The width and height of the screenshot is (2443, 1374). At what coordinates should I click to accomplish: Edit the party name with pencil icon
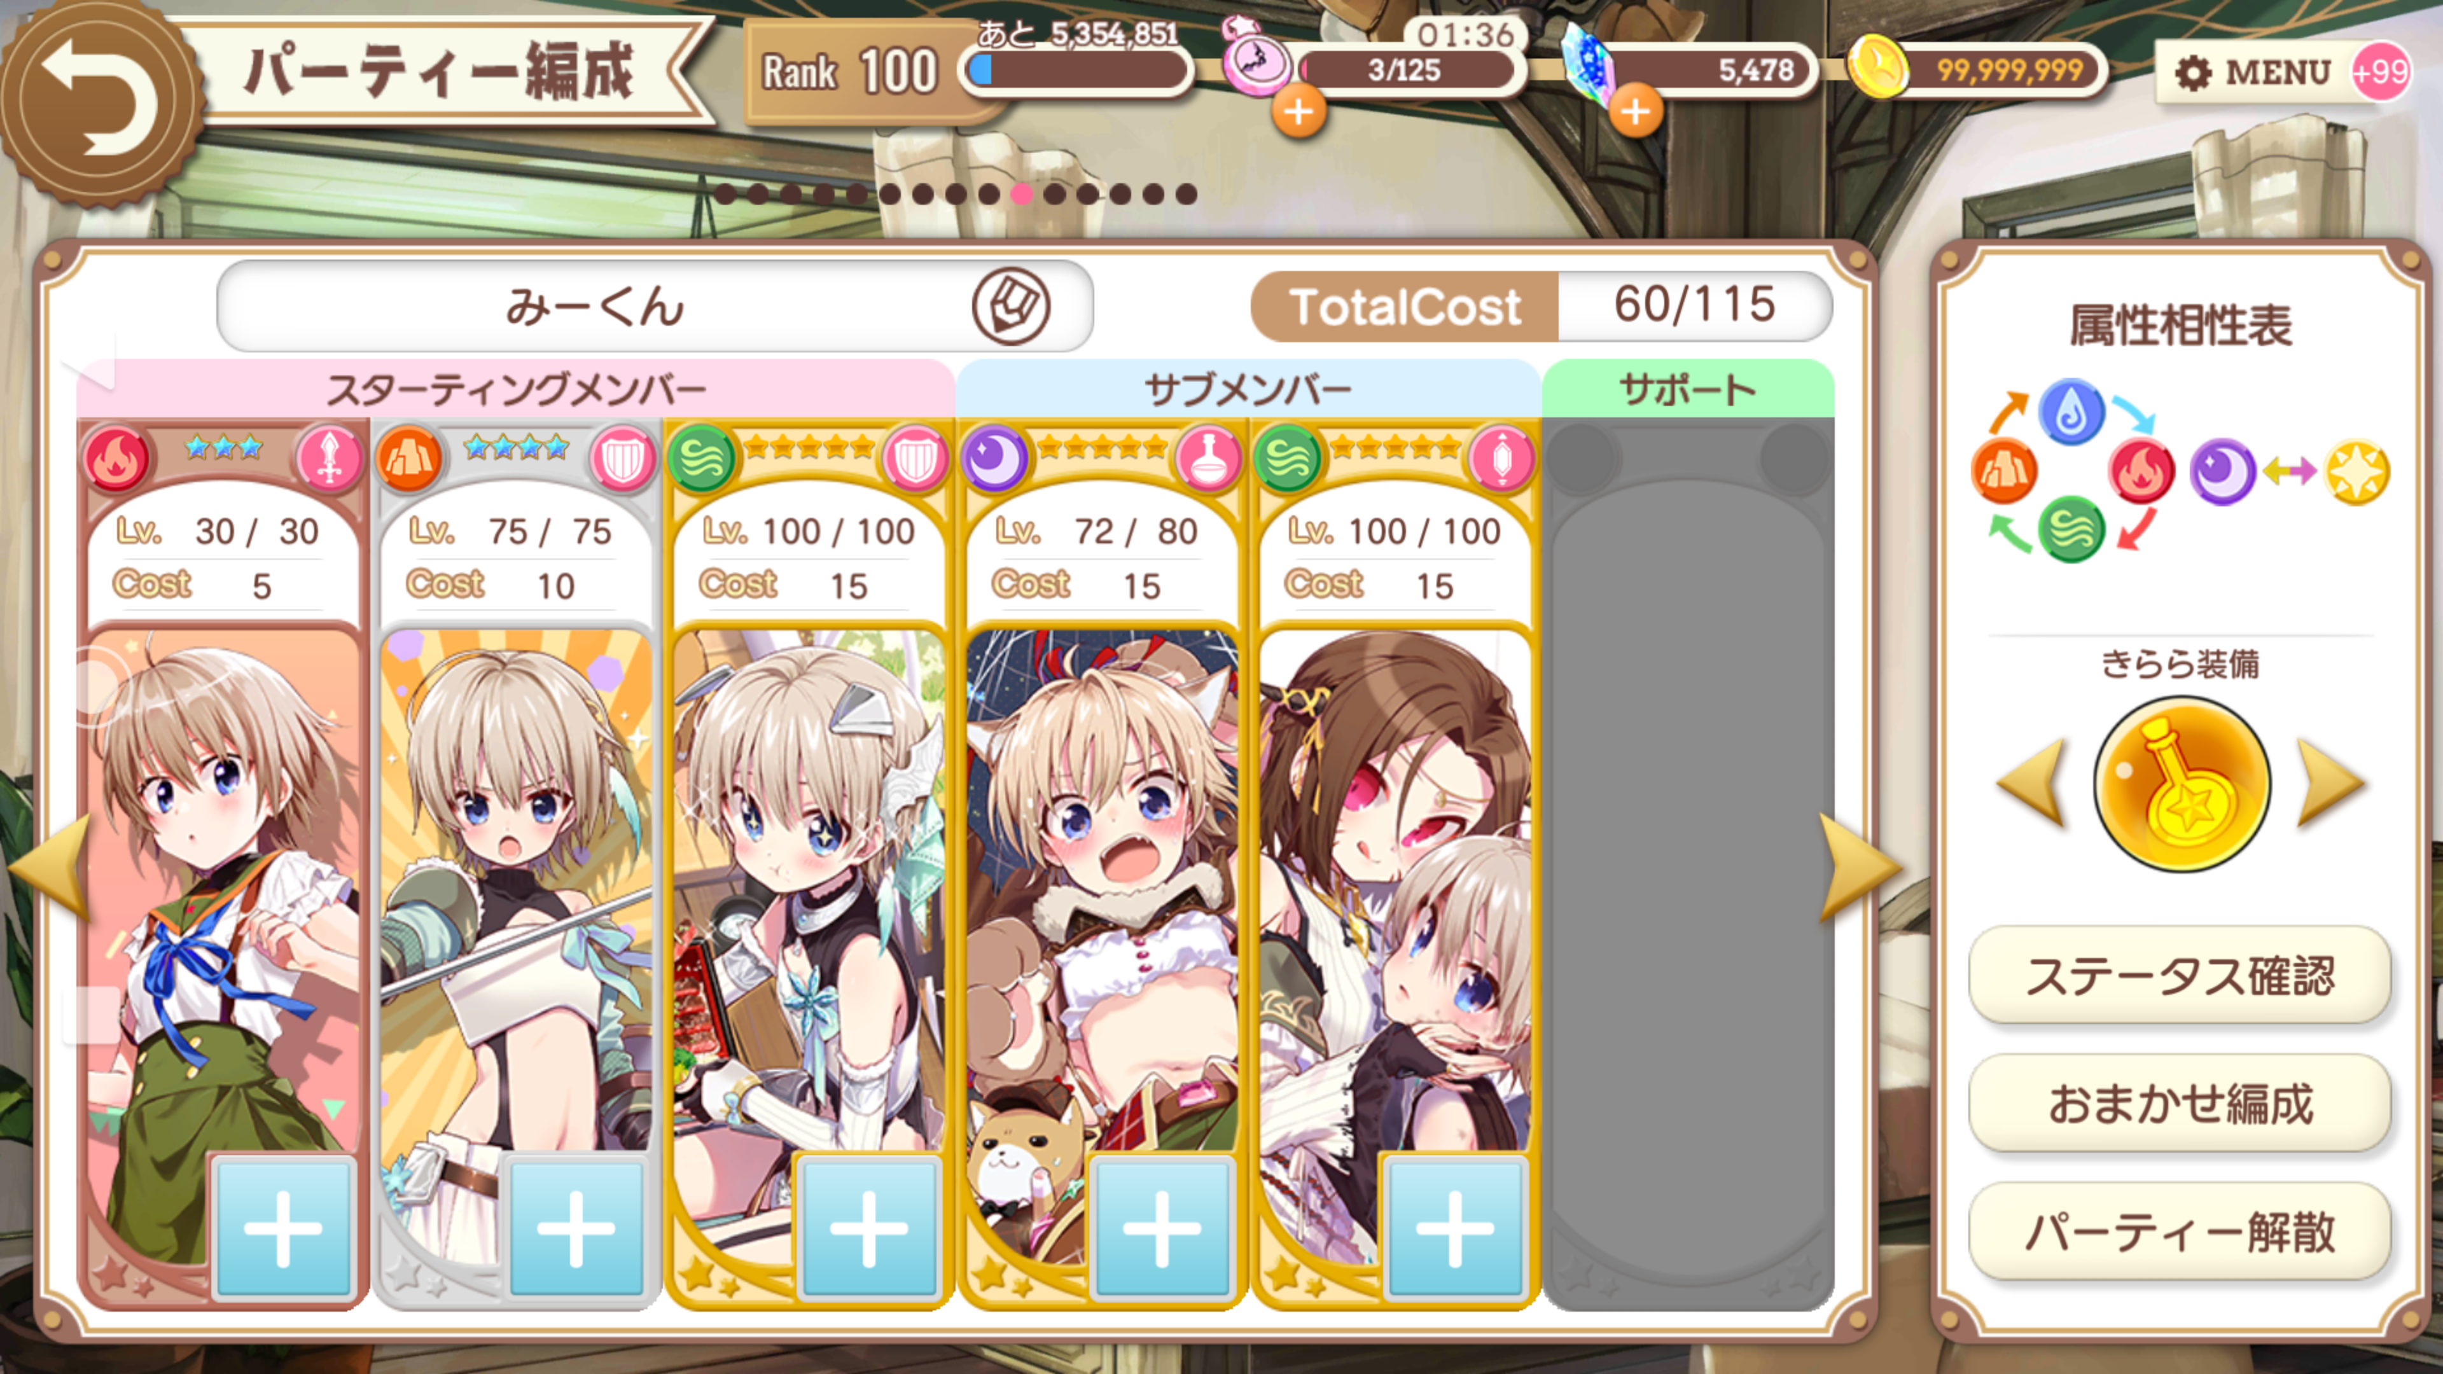coord(1010,306)
